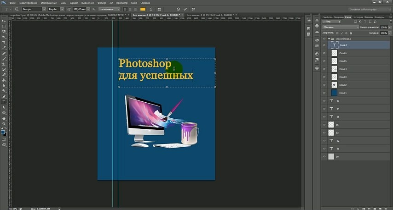This screenshot has height=210, width=393.
Task: Lock all layer attributes icon
Action: point(351,33)
